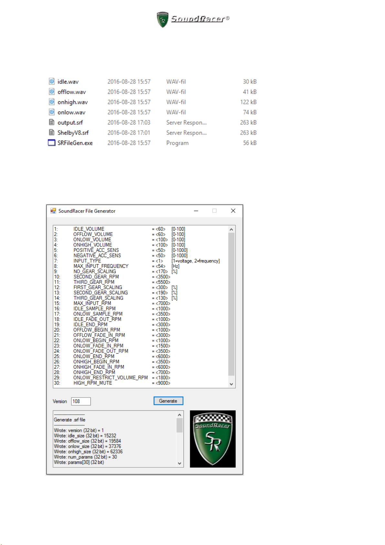385x545 pixels.
Task: Click the 'Wrote: idle_size (32 bit) = 15232' log line
Action: tap(85, 436)
